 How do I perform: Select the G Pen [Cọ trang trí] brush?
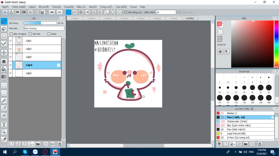pyautogui.click(x=245, y=138)
